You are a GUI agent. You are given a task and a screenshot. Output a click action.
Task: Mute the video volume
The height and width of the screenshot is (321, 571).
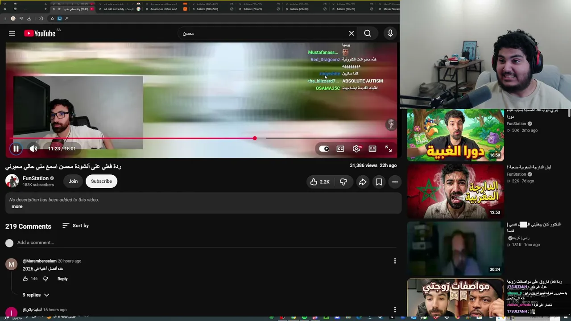coord(33,149)
